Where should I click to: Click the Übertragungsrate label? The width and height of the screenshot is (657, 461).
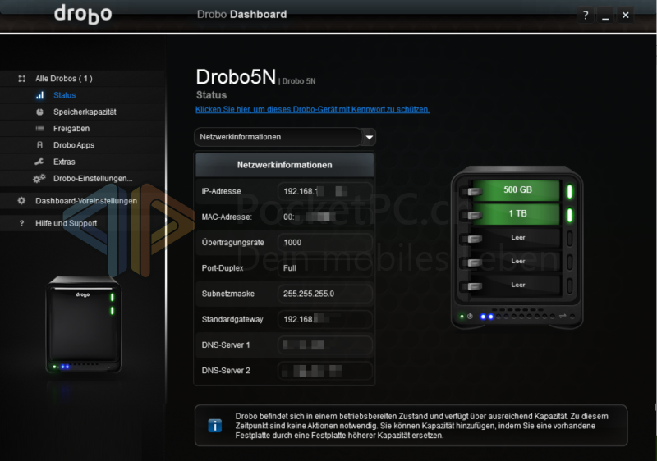(232, 243)
